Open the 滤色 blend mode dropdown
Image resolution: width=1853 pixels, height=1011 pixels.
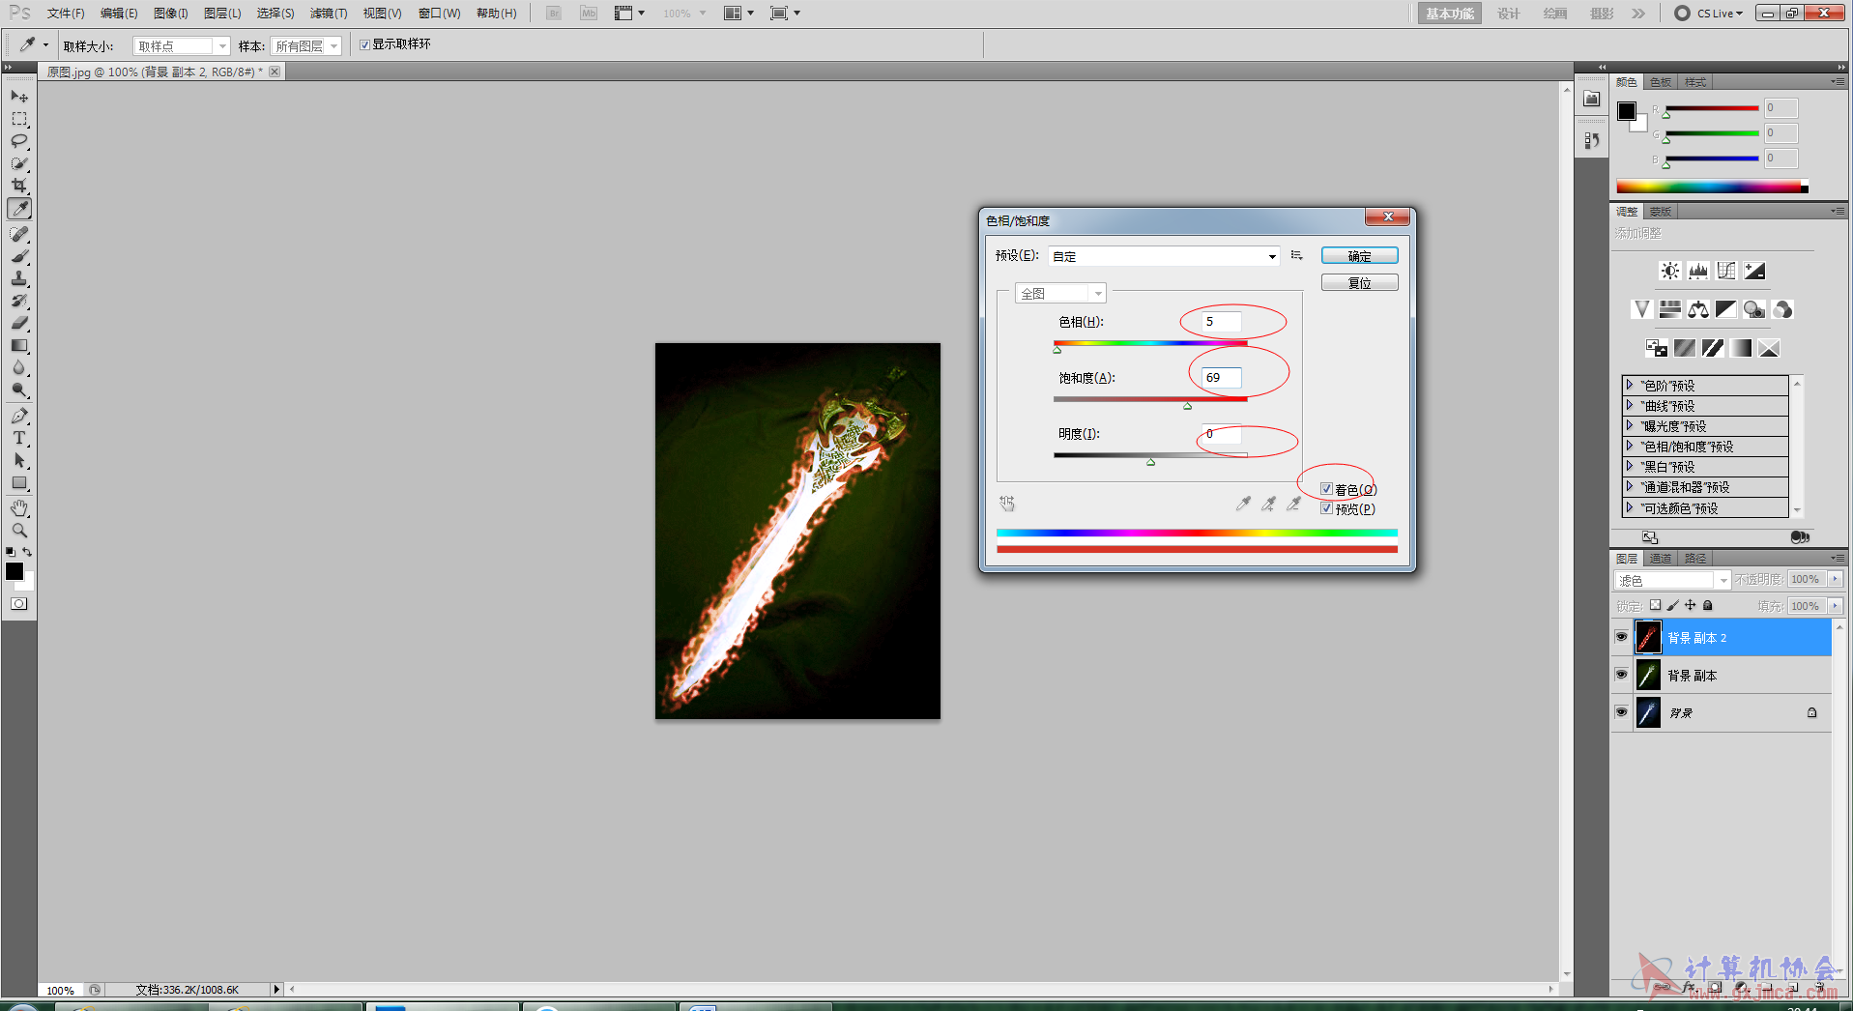1672,580
